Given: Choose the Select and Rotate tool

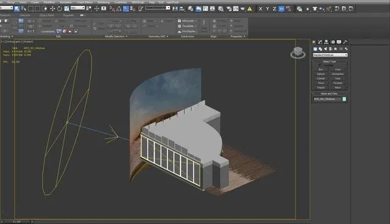Looking at the screenshot, I should point(60,8).
